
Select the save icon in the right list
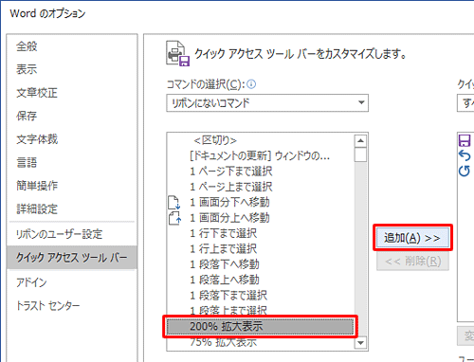(465, 140)
